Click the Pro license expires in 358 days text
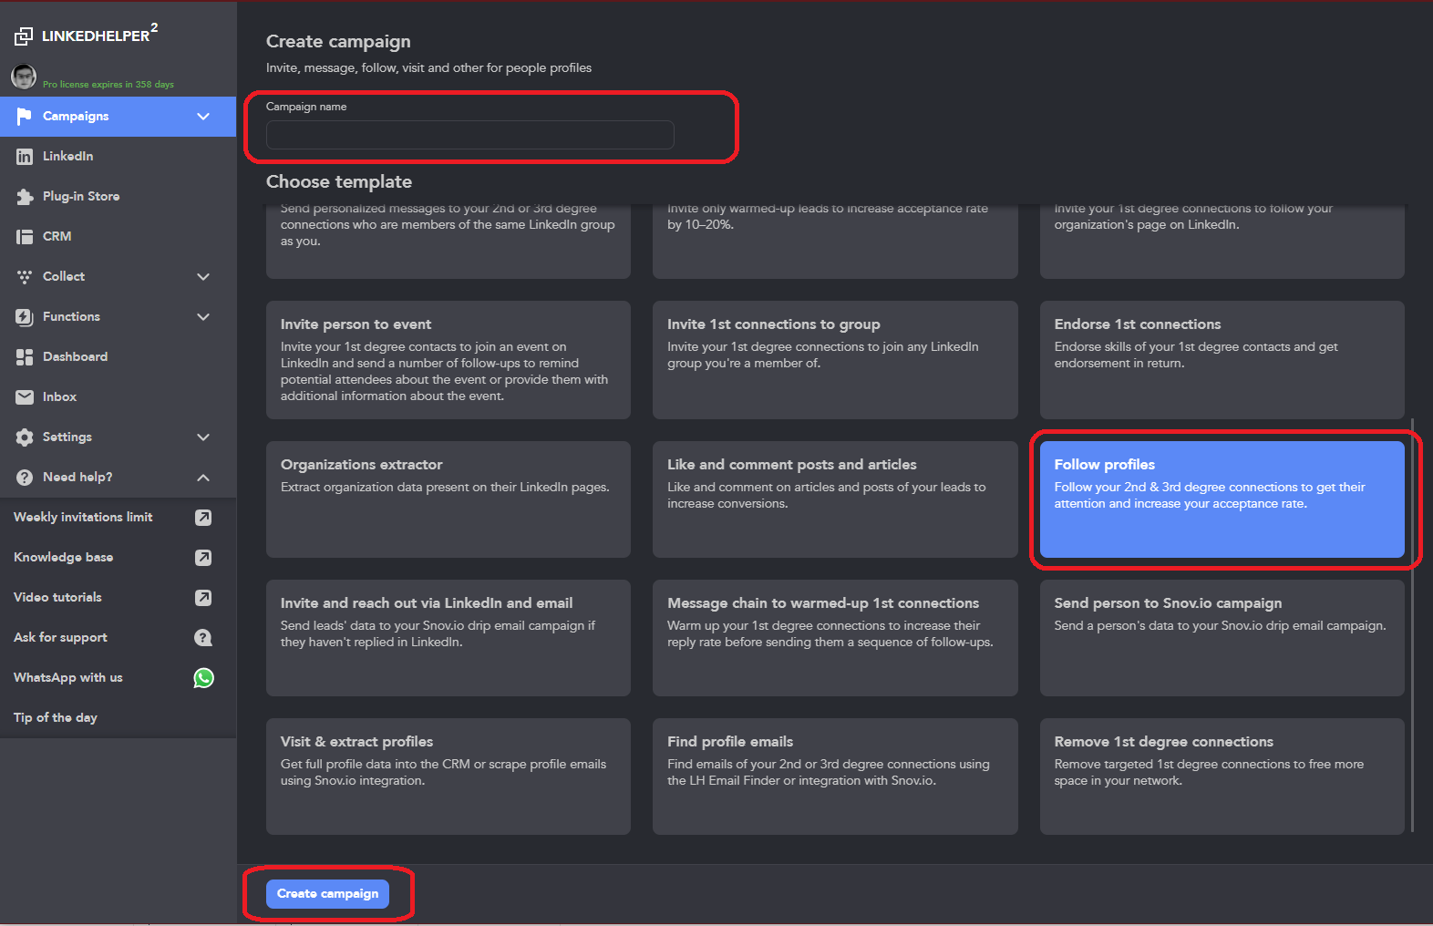The width and height of the screenshot is (1433, 926). (108, 85)
